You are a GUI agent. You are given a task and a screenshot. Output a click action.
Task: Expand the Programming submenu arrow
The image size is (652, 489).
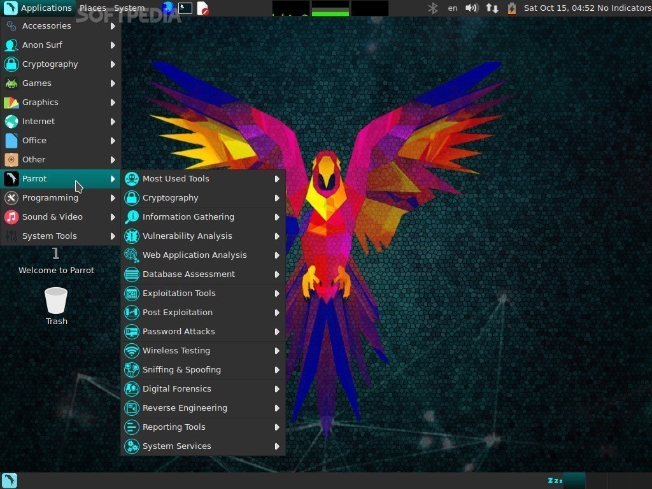(113, 199)
